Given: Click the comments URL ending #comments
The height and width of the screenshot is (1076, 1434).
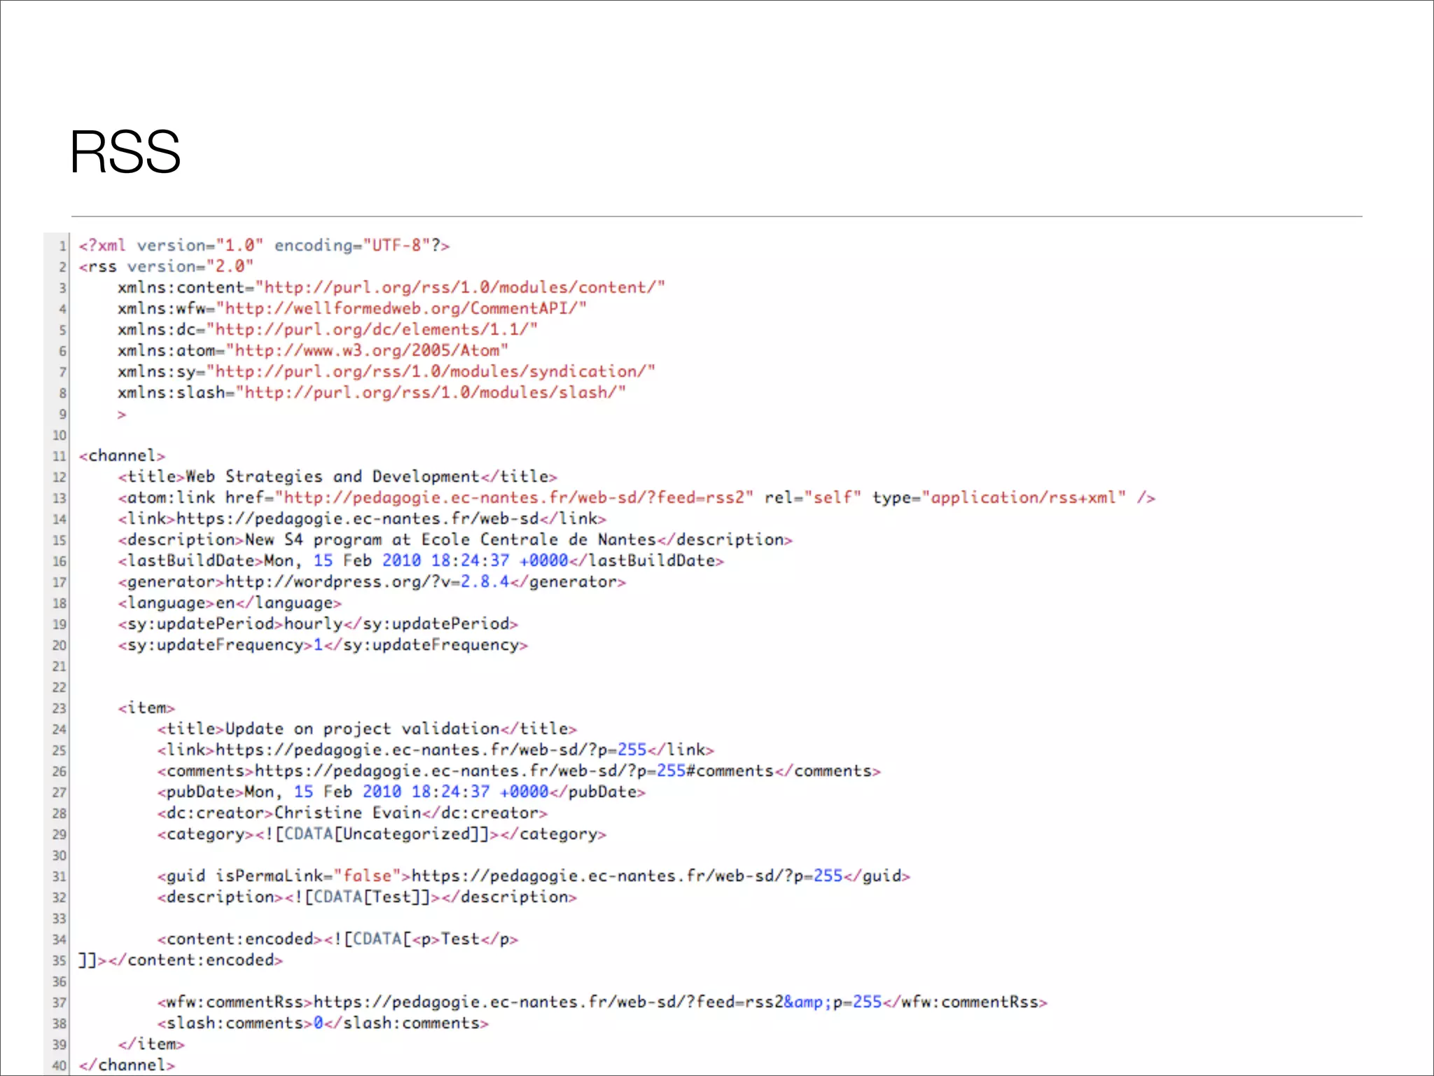Looking at the screenshot, I should tap(513, 771).
